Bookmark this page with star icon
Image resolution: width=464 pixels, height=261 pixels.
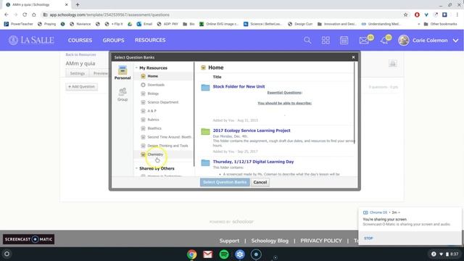tap(405, 14)
